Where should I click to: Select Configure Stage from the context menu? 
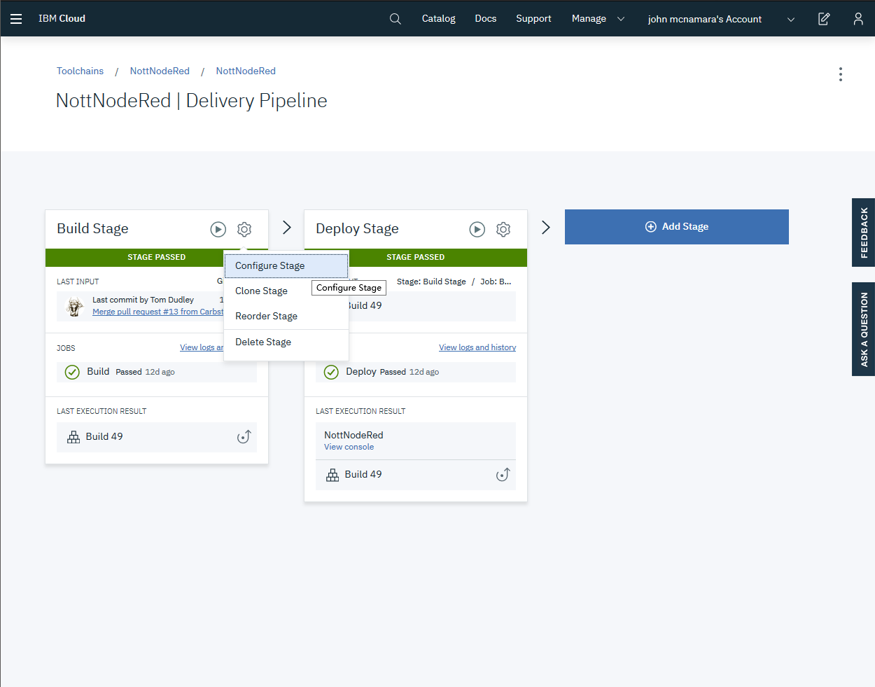click(x=270, y=265)
